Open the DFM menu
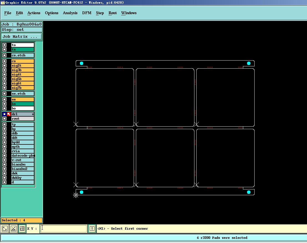 tap(87, 13)
